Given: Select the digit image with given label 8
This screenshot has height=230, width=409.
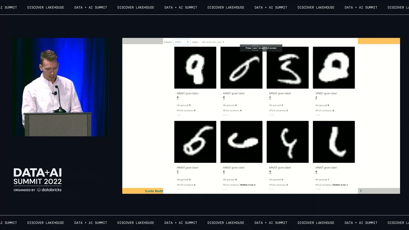Looking at the screenshot, I should click(195, 68).
